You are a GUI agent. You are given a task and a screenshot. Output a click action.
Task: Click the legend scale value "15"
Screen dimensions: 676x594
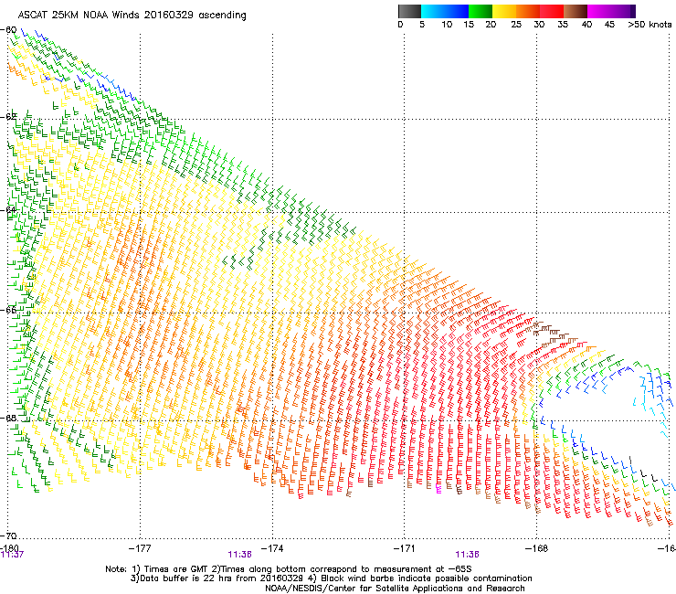pos(469,25)
